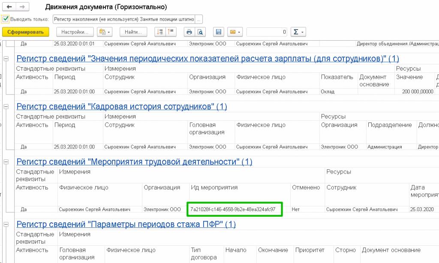The image size is (439, 263).
Task: Go forward with the right arrow button
Action: click(22, 7)
